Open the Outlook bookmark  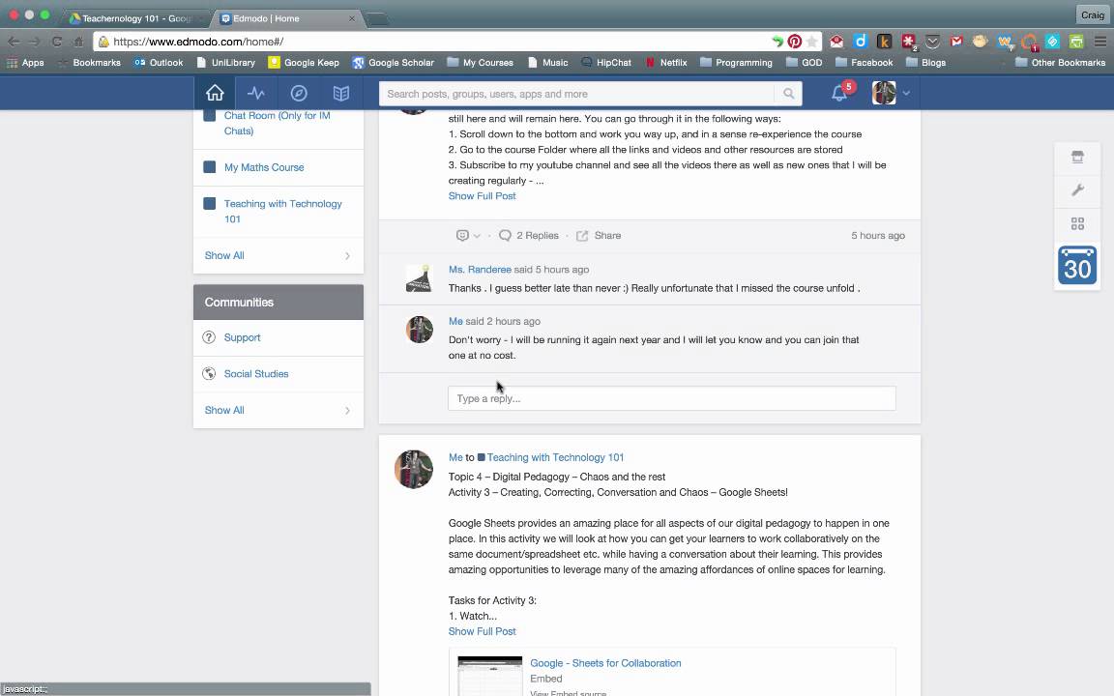click(159, 63)
